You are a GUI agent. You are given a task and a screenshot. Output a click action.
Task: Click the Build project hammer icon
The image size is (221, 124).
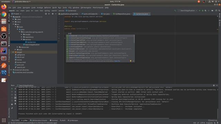coord(175,11)
